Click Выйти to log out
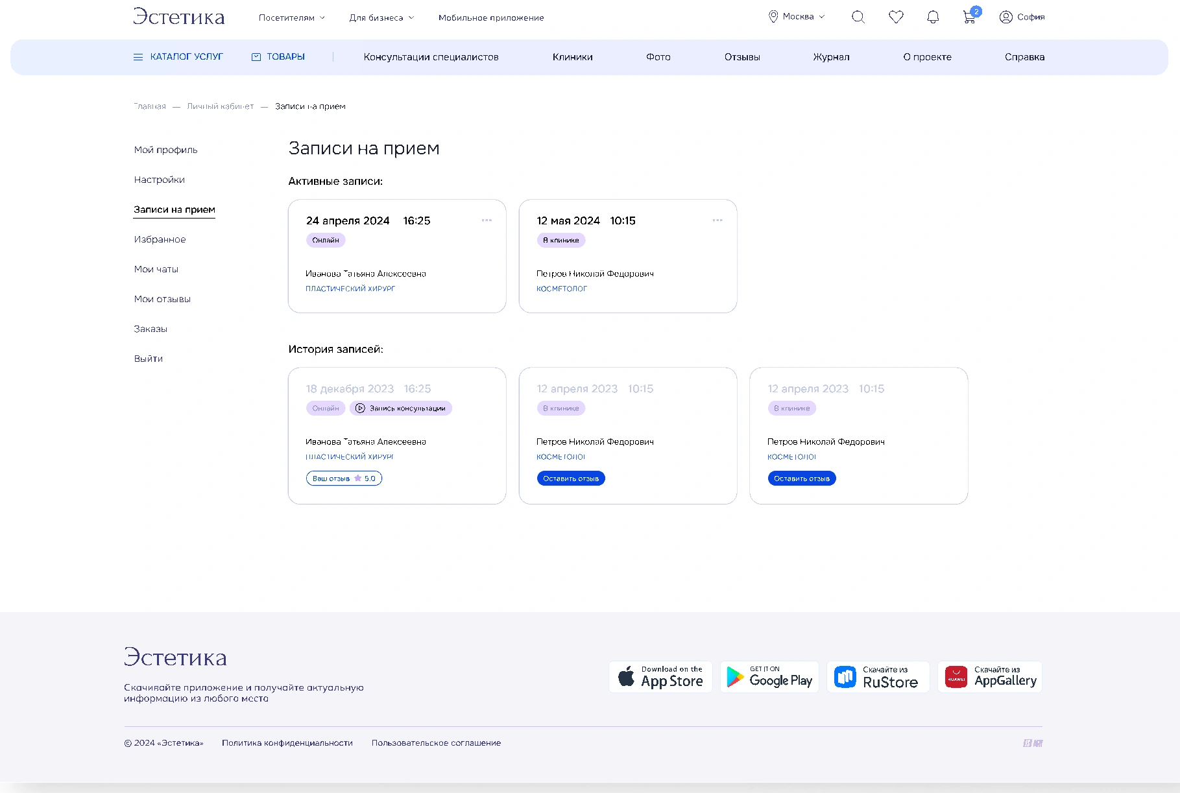Image resolution: width=1180 pixels, height=793 pixels. tap(148, 359)
